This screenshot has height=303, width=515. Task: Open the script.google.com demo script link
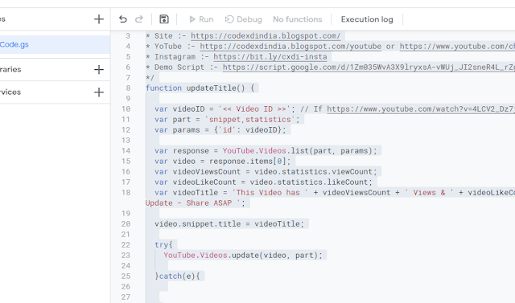click(369, 68)
